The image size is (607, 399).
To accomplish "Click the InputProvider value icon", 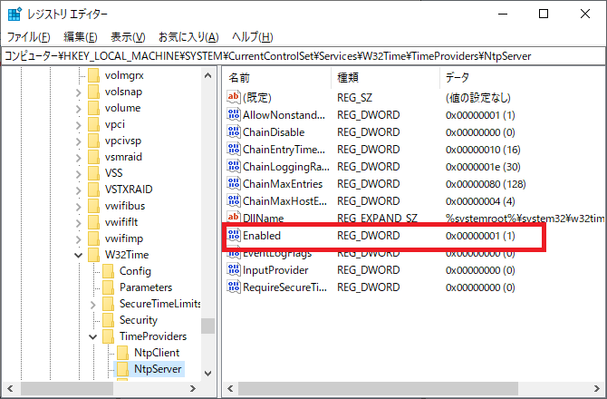I will pos(234,270).
